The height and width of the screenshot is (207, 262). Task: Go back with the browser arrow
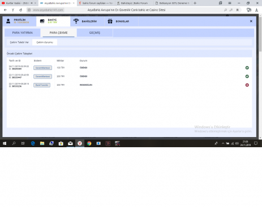click(x=5, y=10)
